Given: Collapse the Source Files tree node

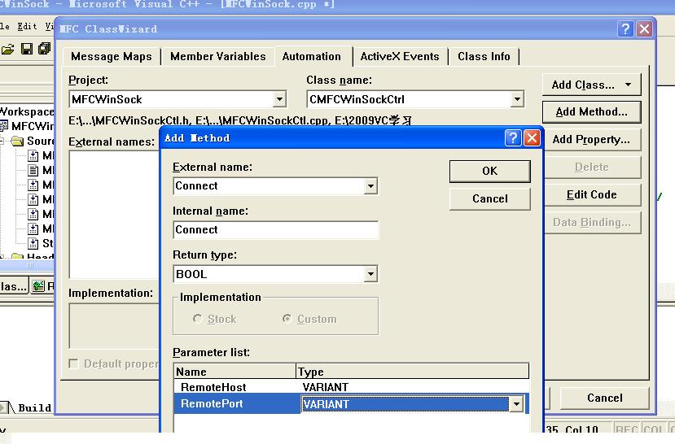Looking at the screenshot, I should [2, 141].
